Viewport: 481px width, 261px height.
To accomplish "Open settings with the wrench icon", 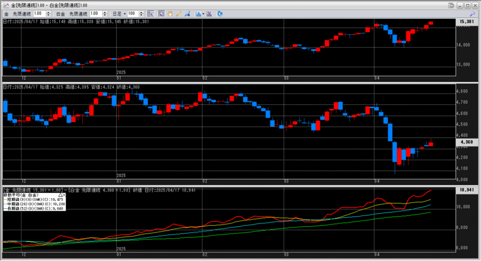I will coord(473,14).
